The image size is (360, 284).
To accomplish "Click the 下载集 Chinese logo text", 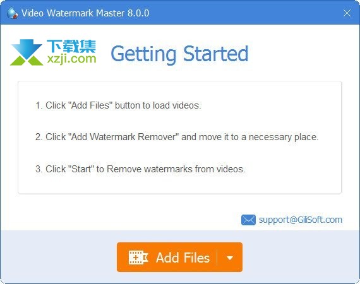I will tap(71, 46).
